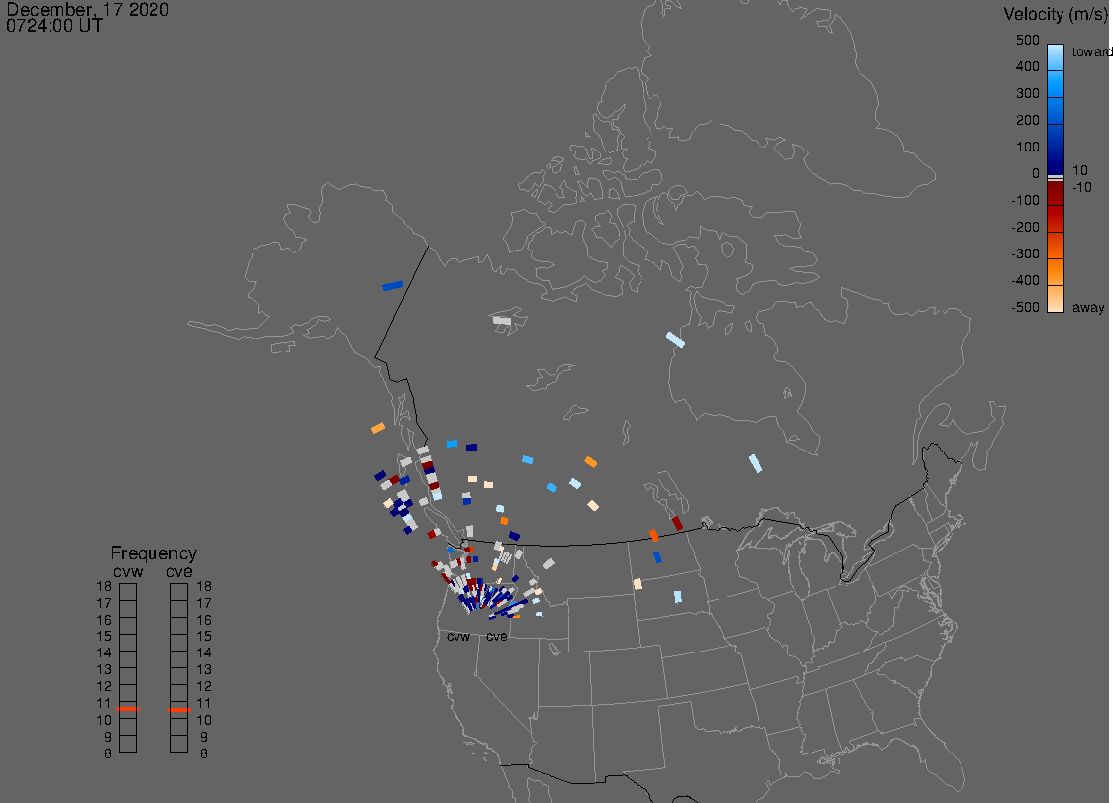Image resolution: width=1113 pixels, height=803 pixels.
Task: Click the light blue marker in northern Ontario
Action: (756, 463)
